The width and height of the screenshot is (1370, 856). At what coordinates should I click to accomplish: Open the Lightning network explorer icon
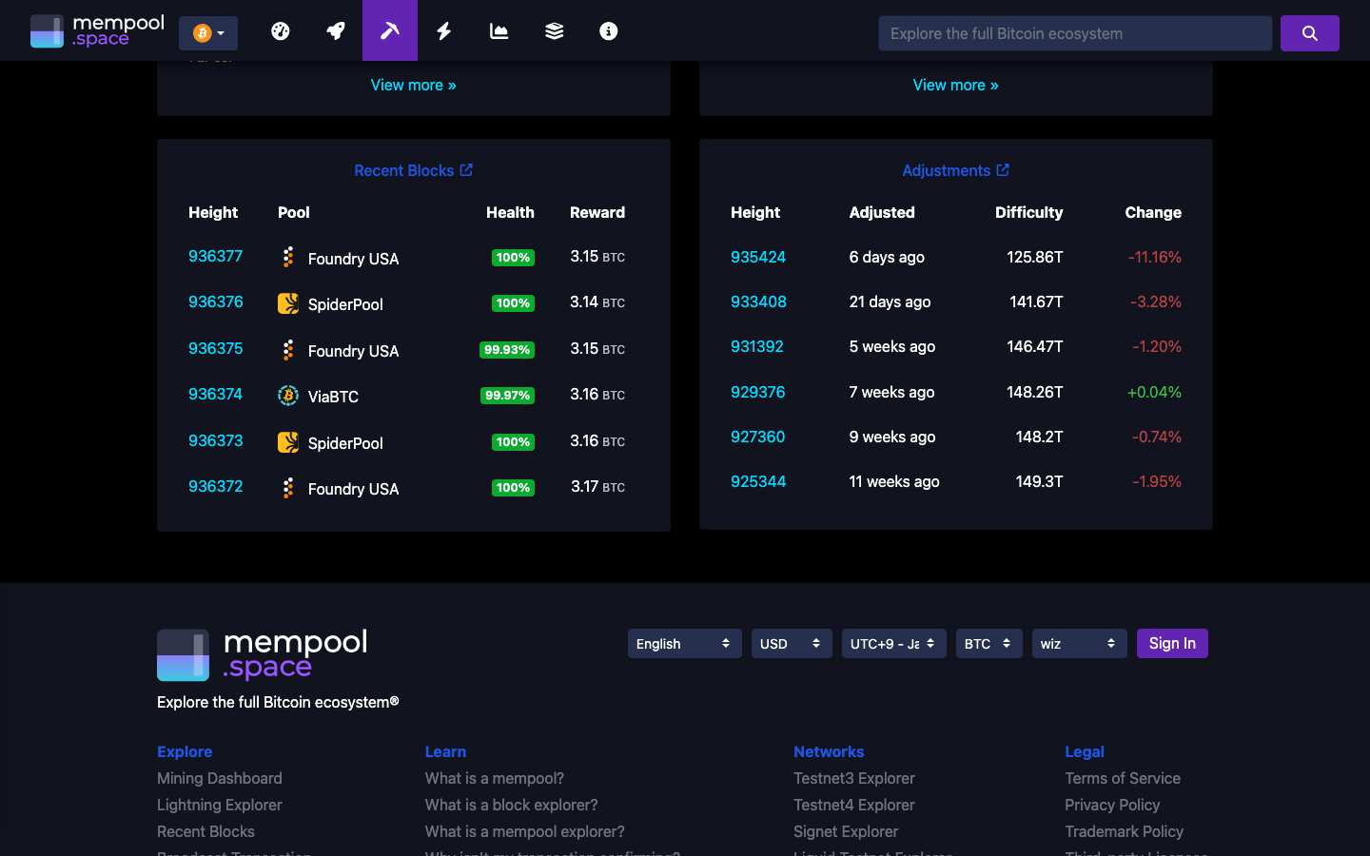tap(443, 30)
